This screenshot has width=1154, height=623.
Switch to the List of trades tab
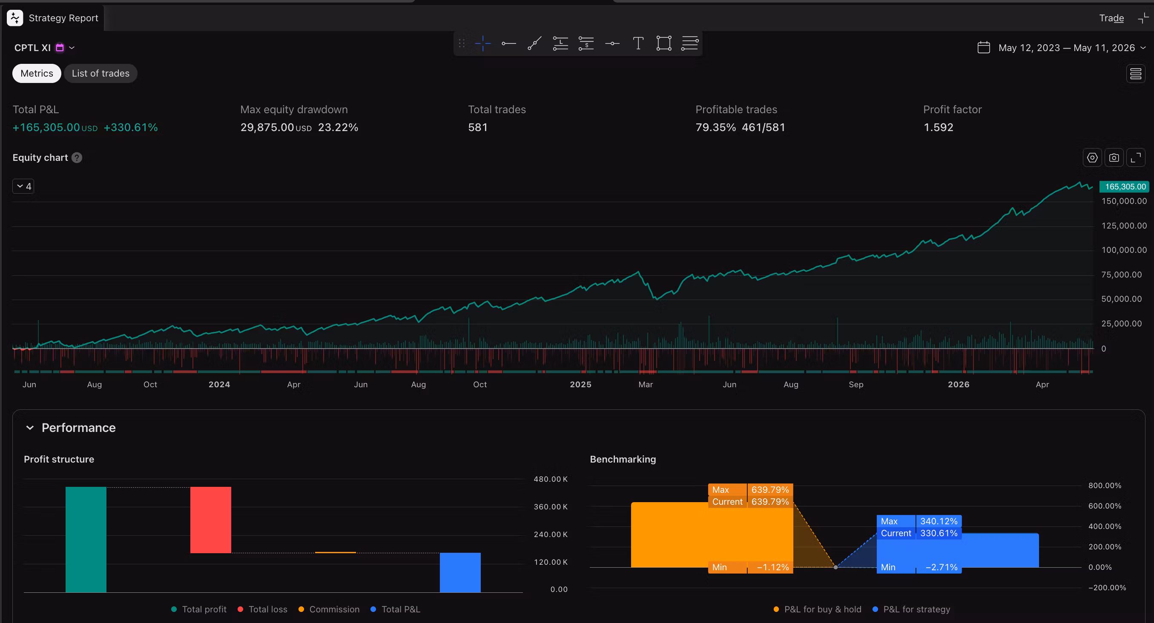(x=101, y=73)
